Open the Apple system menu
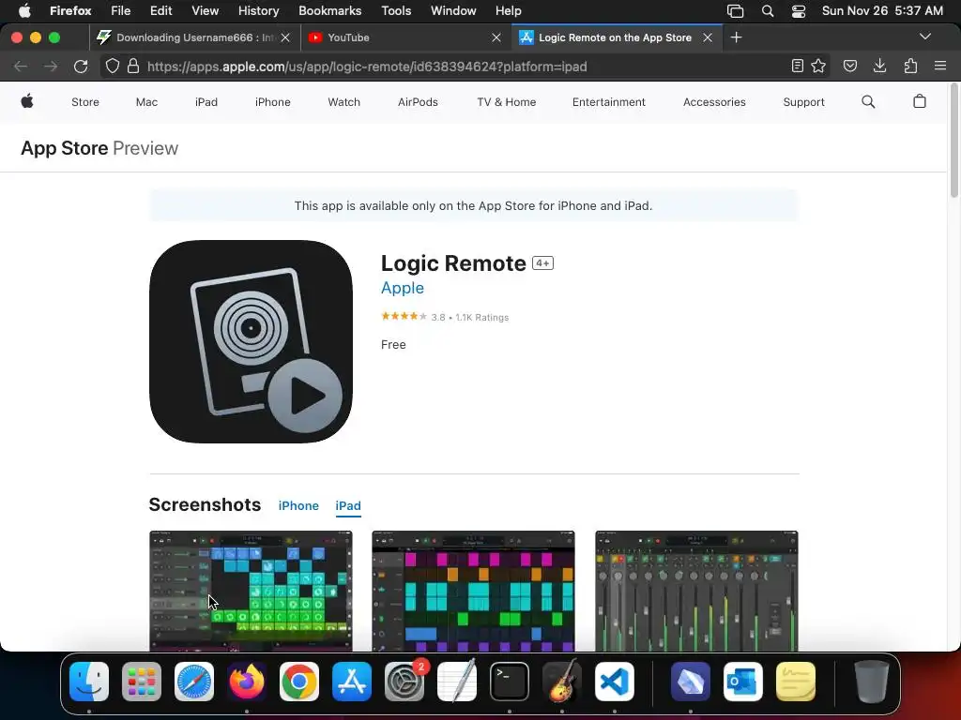 (24, 11)
